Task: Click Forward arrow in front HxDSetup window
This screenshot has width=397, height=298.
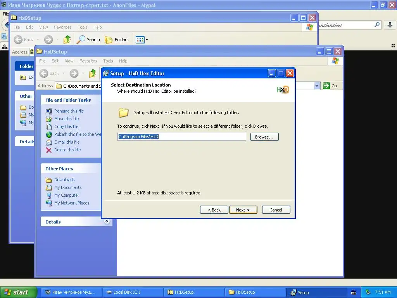Action: point(74,73)
